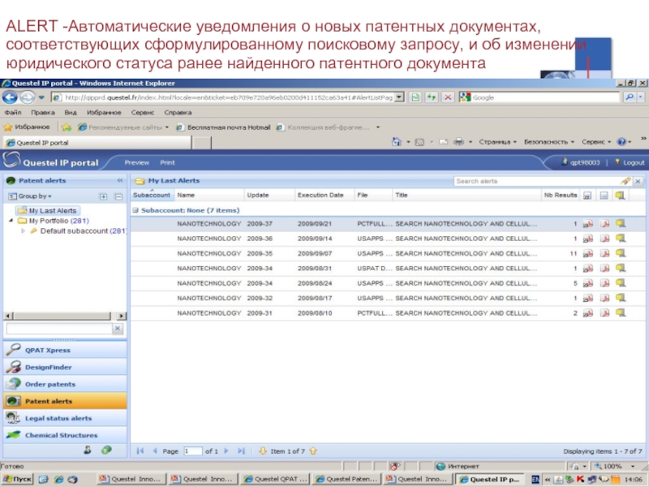The width and height of the screenshot is (649, 487).
Task: Go to the last page of alerts
Action: pyautogui.click(x=243, y=450)
